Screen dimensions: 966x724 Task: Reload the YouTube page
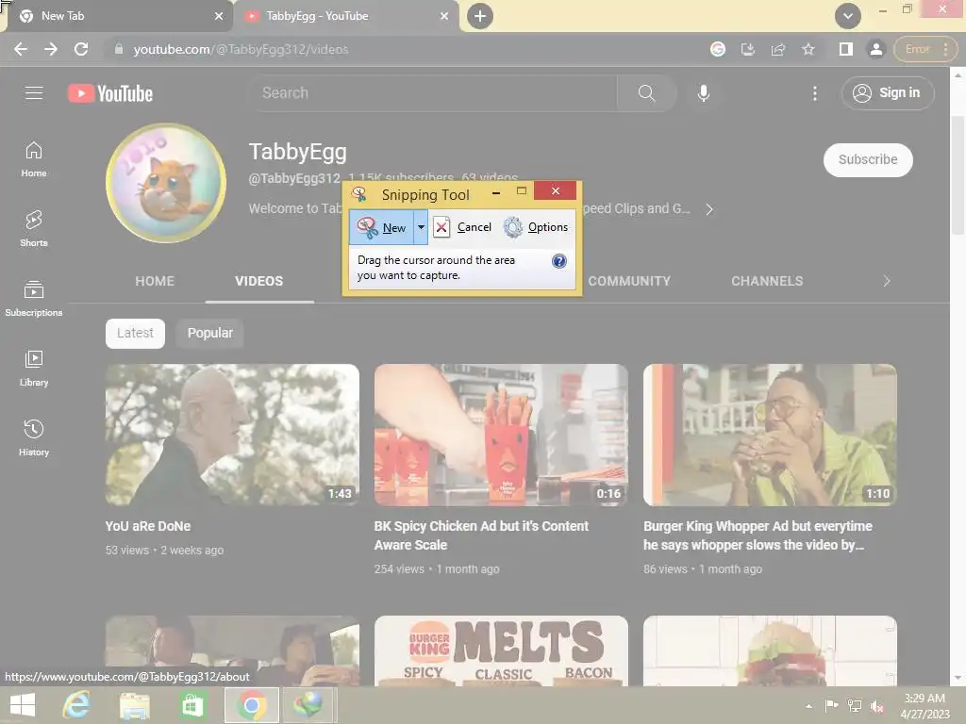81,49
